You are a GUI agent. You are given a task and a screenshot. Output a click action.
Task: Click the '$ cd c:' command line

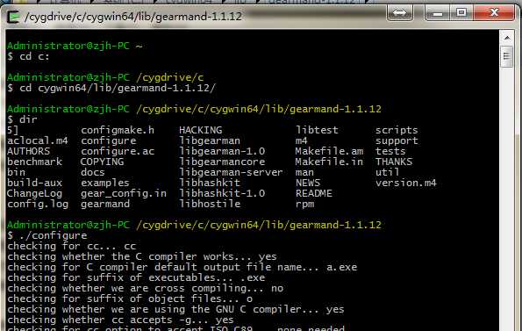point(28,56)
